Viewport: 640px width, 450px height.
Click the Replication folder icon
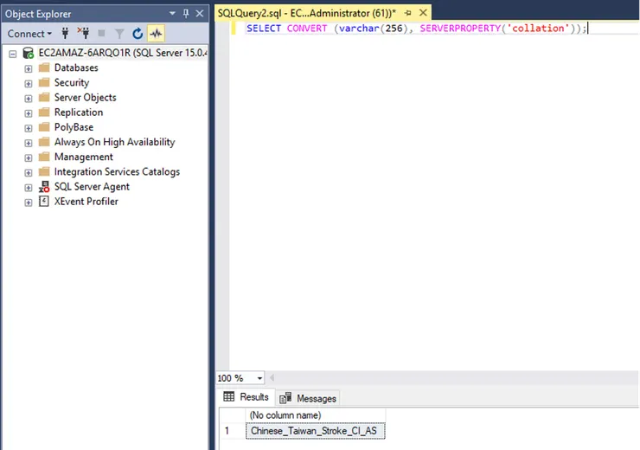pos(44,112)
